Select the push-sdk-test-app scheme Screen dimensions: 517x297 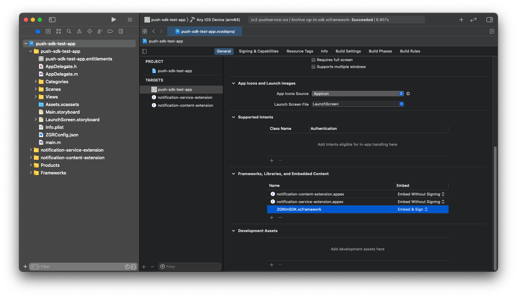pyautogui.click(x=165, y=20)
